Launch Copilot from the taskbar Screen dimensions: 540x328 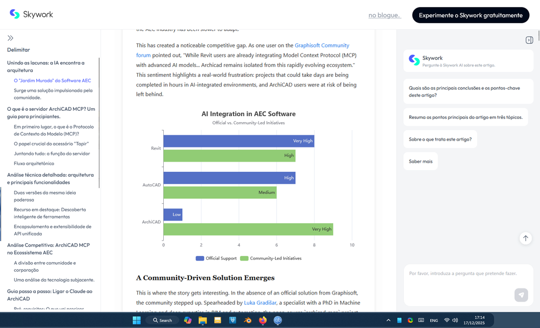(188, 320)
